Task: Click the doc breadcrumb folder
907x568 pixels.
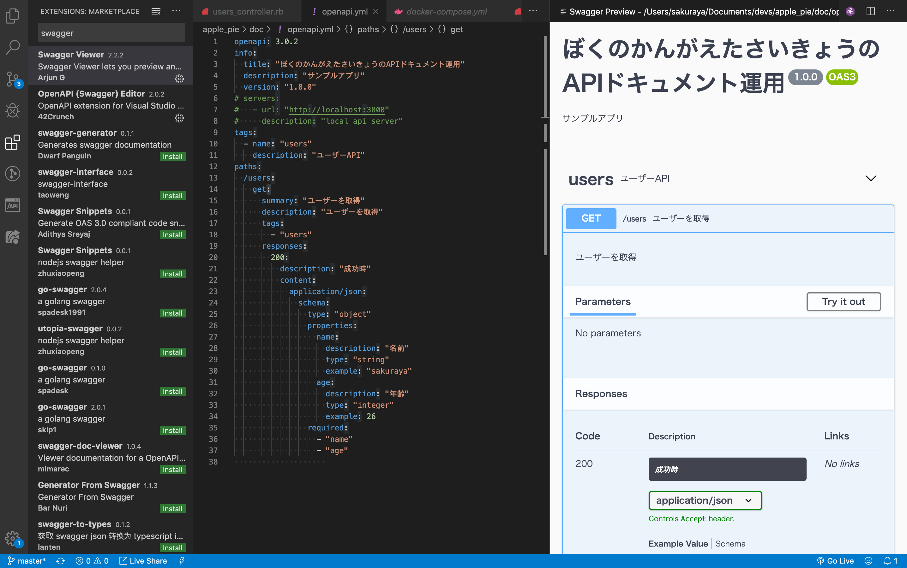Action: [x=256, y=29]
